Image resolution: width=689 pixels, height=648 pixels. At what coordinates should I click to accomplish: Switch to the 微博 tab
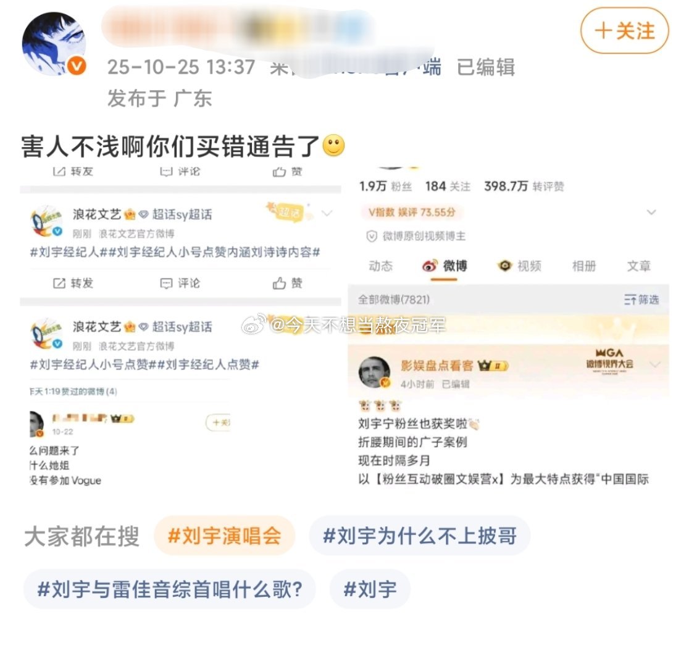tap(445, 266)
